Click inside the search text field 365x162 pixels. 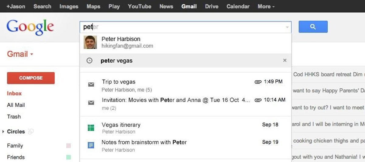pos(182,27)
